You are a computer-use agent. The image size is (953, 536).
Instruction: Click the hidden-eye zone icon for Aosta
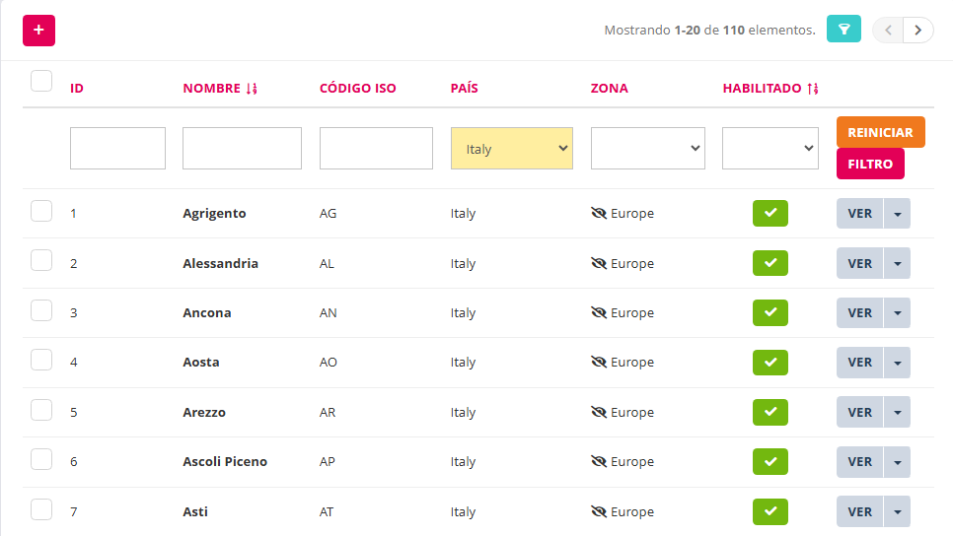coord(598,363)
